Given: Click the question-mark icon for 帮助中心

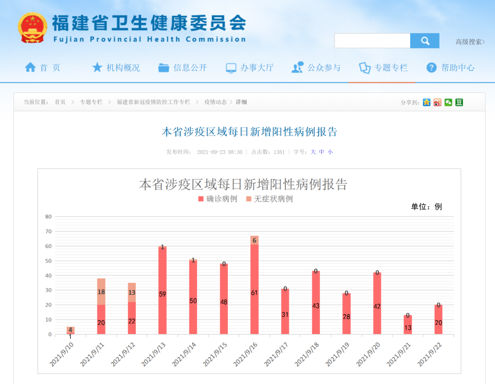Looking at the screenshot, I should click(431, 67).
